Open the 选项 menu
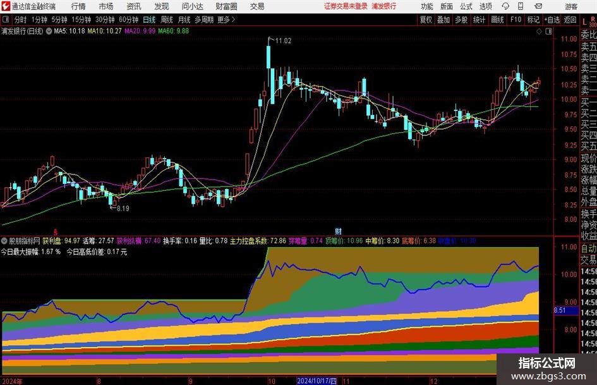Image resolution: width=597 pixels, height=385 pixels. [x=485, y=6]
